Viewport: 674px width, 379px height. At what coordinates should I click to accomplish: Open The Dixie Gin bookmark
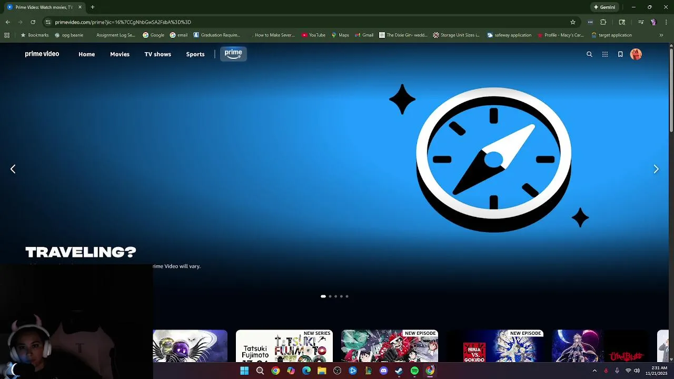coord(403,35)
